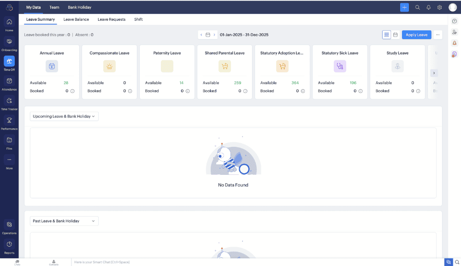The width and height of the screenshot is (461, 266).
Task: Open the Attendance module
Action: click(x=9, y=83)
